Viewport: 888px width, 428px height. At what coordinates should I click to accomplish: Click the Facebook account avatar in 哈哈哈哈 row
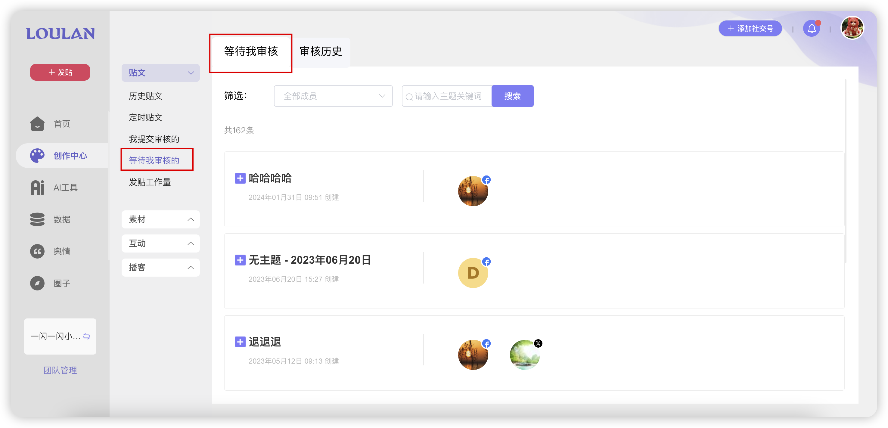pyautogui.click(x=473, y=191)
